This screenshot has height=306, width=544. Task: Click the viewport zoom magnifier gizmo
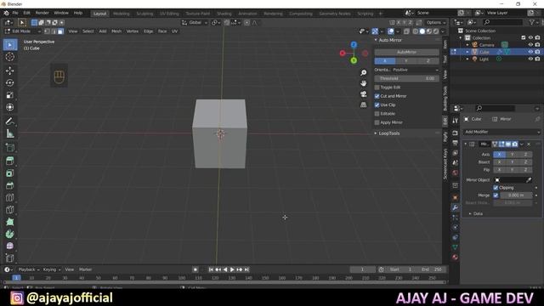pos(363,73)
